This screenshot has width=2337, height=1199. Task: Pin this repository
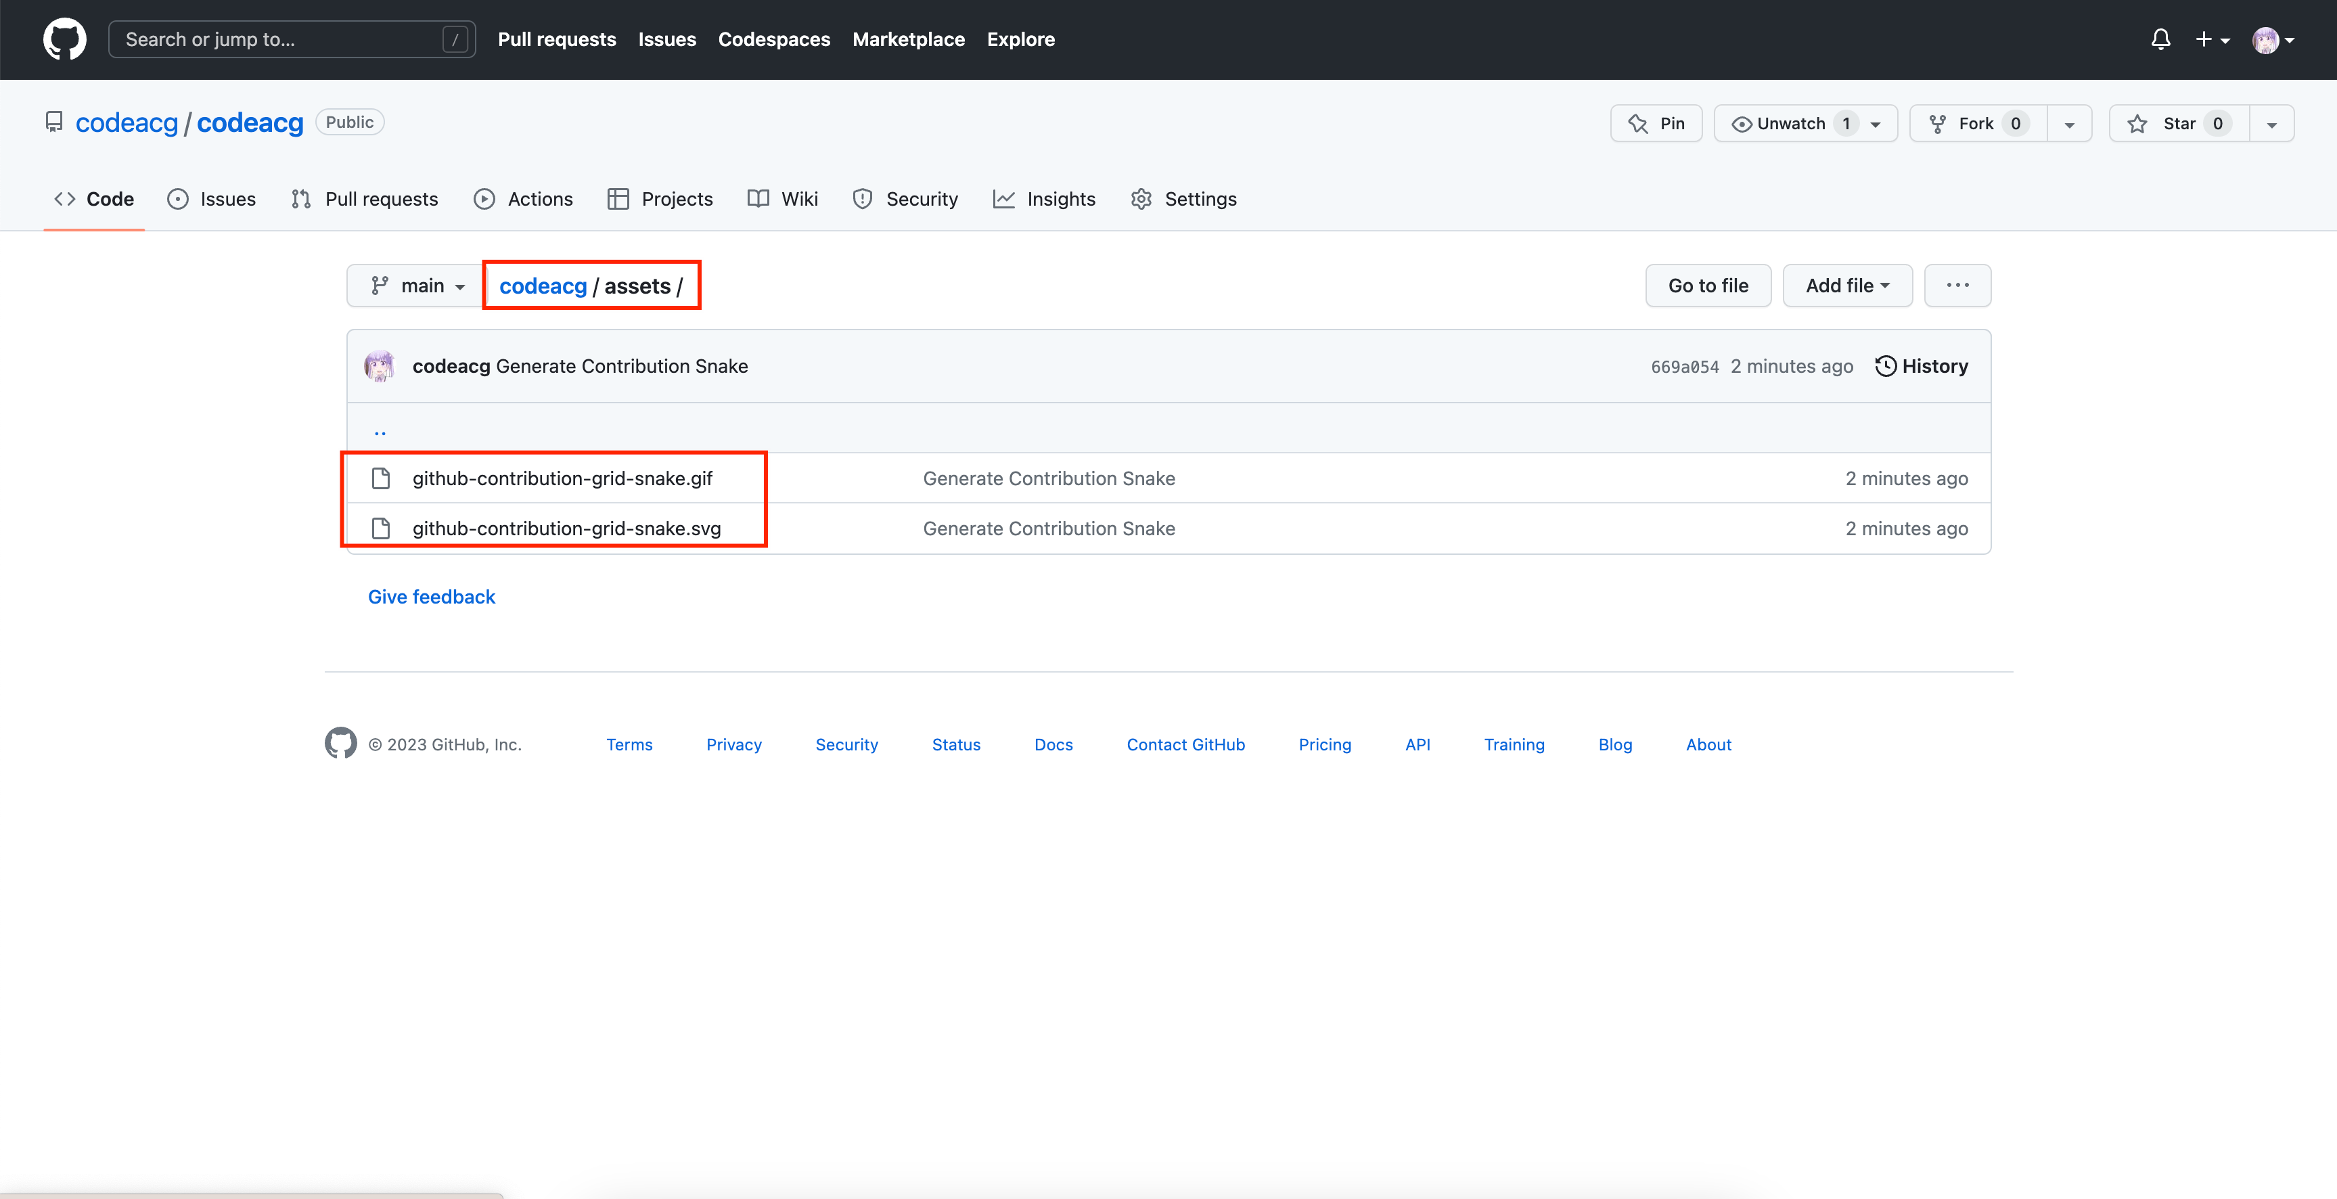1656,123
